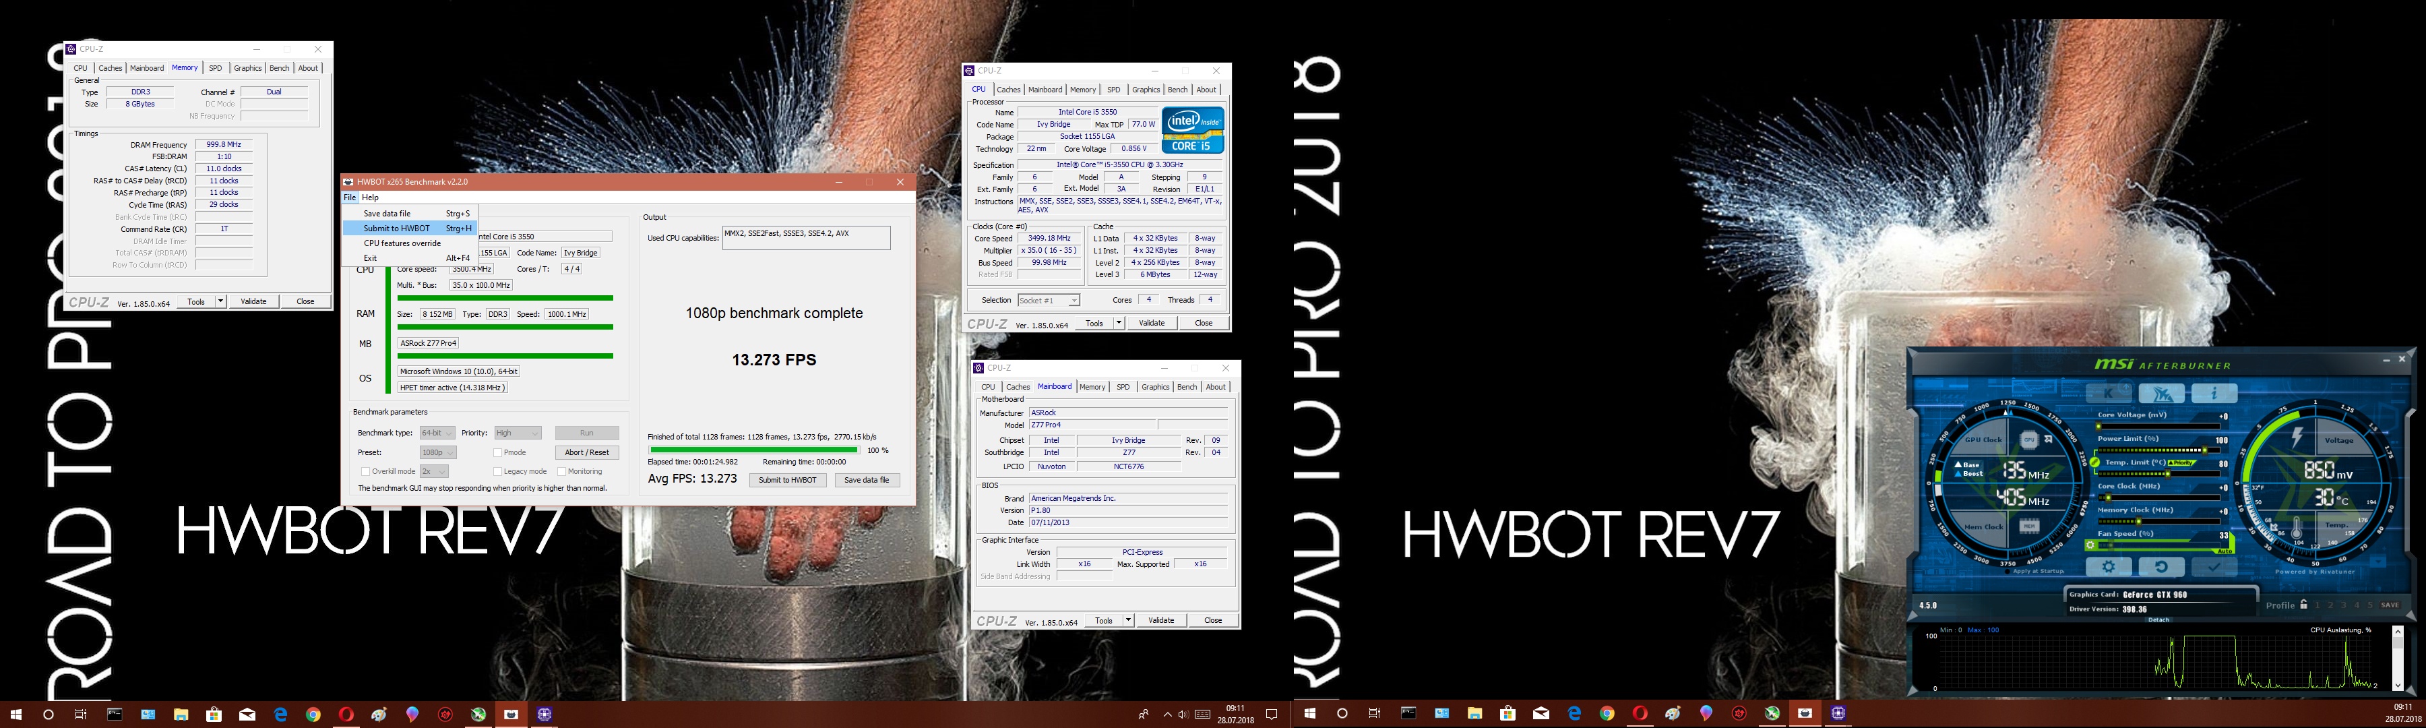Screen dimensions: 2426x728
Task: Toggle the Pmode checkbox
Action: (x=497, y=452)
